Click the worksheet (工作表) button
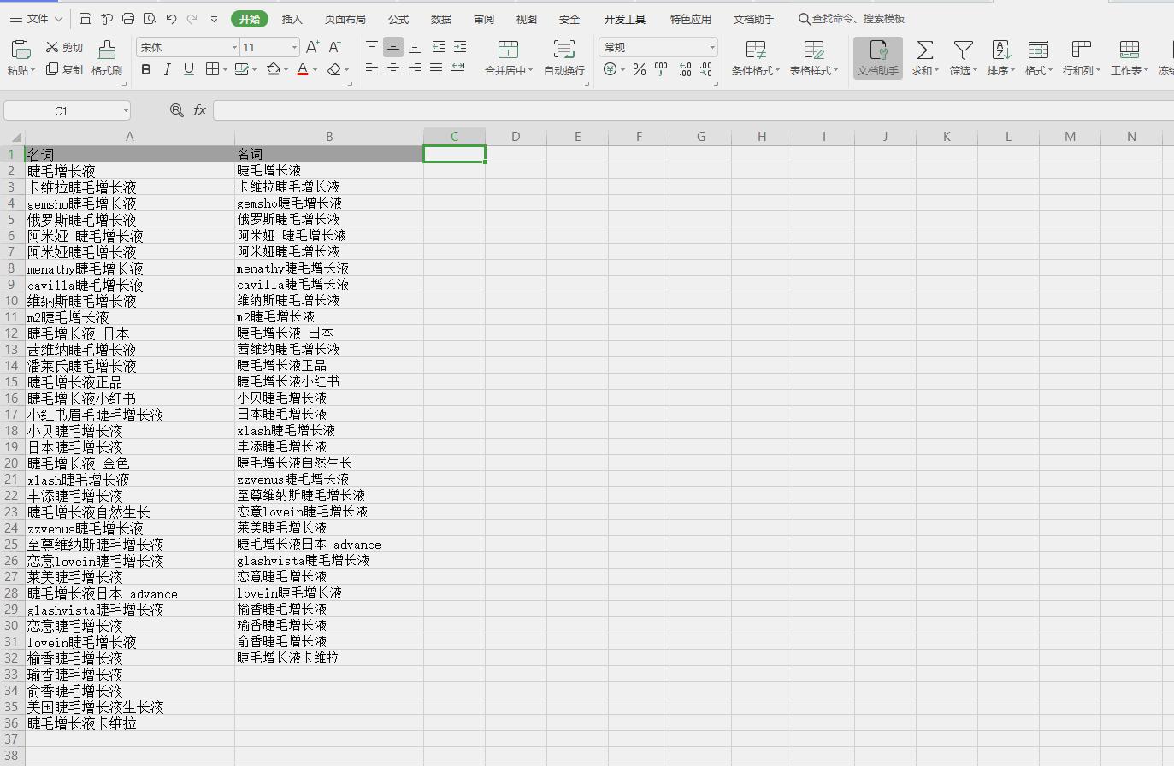Image resolution: width=1174 pixels, height=766 pixels. click(x=1129, y=57)
